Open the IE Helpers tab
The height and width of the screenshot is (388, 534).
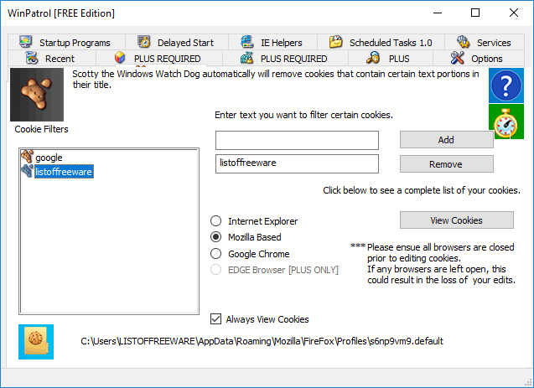click(x=272, y=42)
